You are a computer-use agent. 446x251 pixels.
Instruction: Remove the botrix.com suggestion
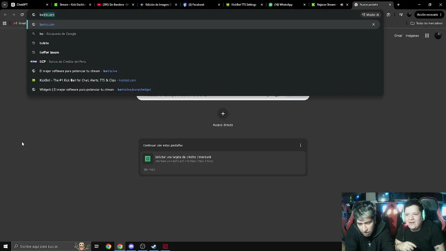374,24
